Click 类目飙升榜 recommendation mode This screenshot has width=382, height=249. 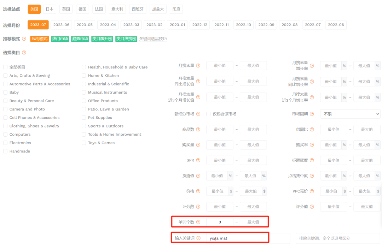[102, 38]
